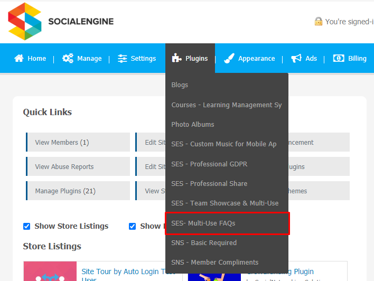Select Blogs from Plugins dropdown
374x281 pixels.
(227, 85)
